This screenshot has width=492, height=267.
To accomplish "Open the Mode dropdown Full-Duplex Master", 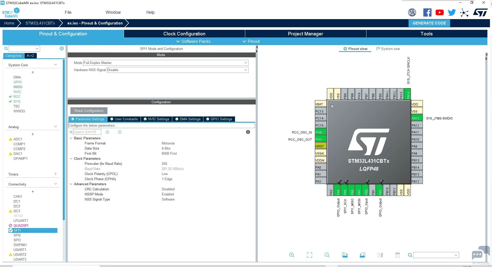I will pos(166,63).
